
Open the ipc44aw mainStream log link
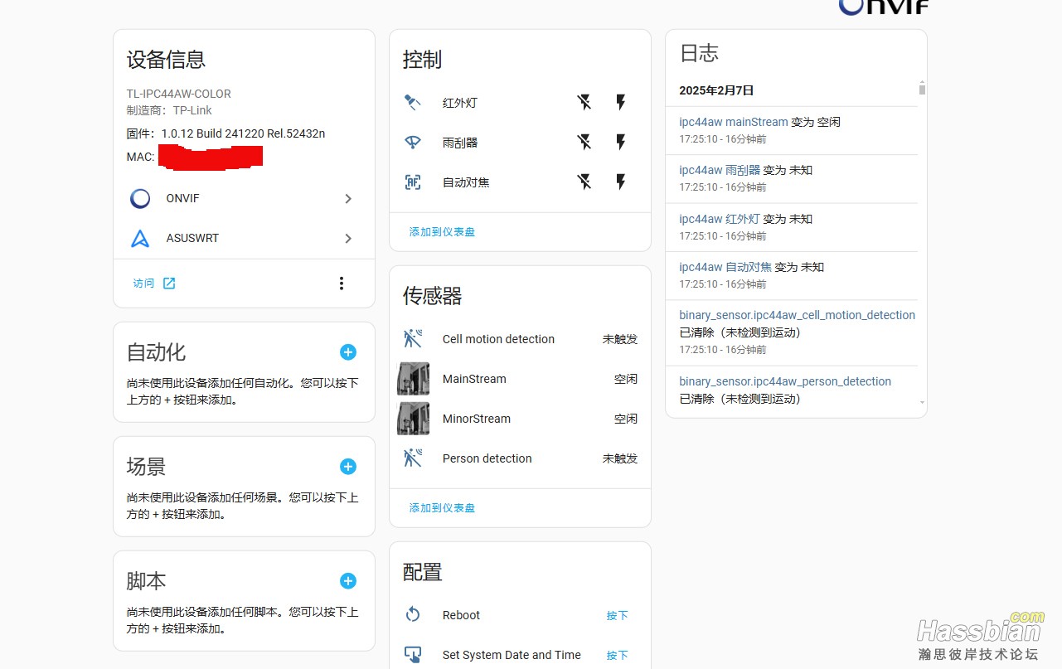(x=734, y=122)
